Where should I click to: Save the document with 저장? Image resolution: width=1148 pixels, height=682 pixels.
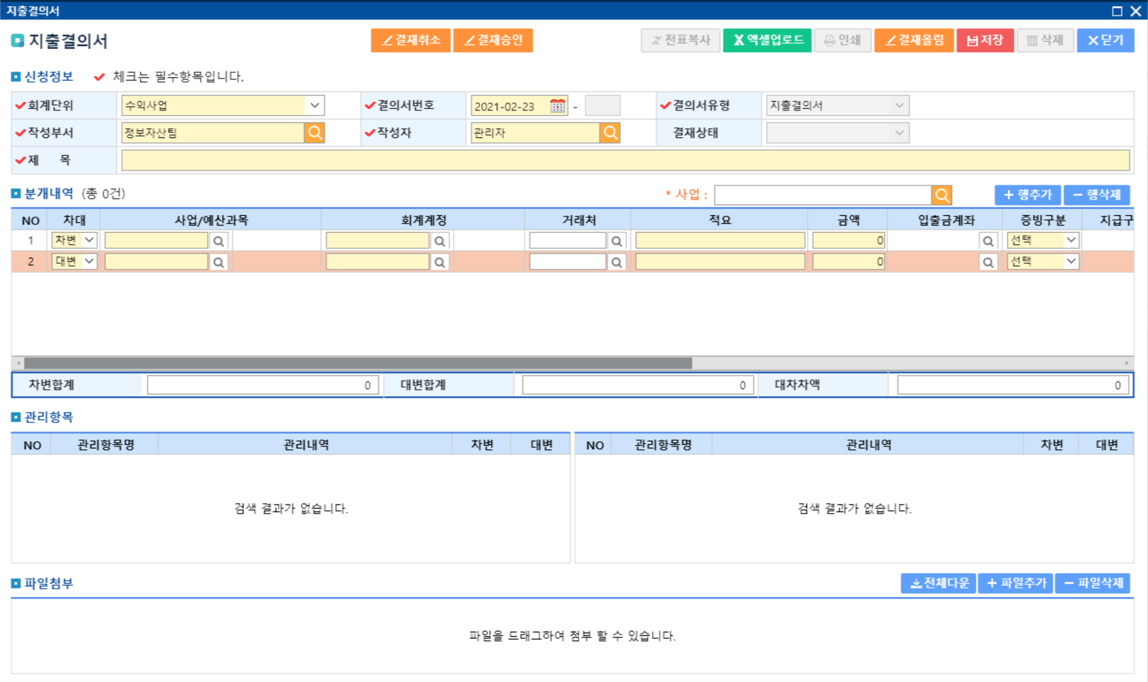pyautogui.click(x=985, y=40)
